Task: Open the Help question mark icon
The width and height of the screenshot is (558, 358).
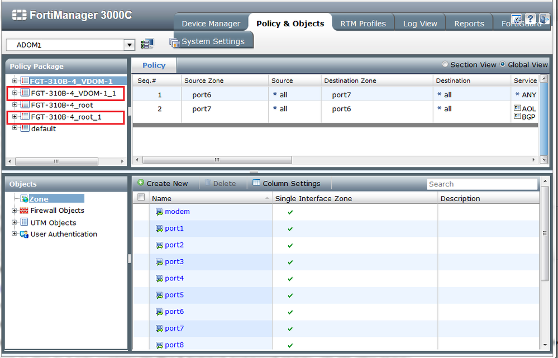Action: click(530, 19)
